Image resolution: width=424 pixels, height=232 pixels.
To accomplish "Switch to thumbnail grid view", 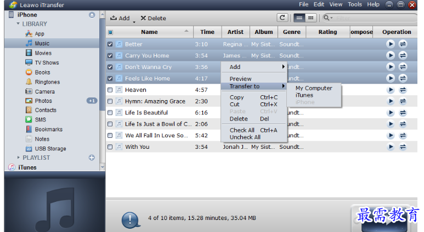I will [x=310, y=18].
